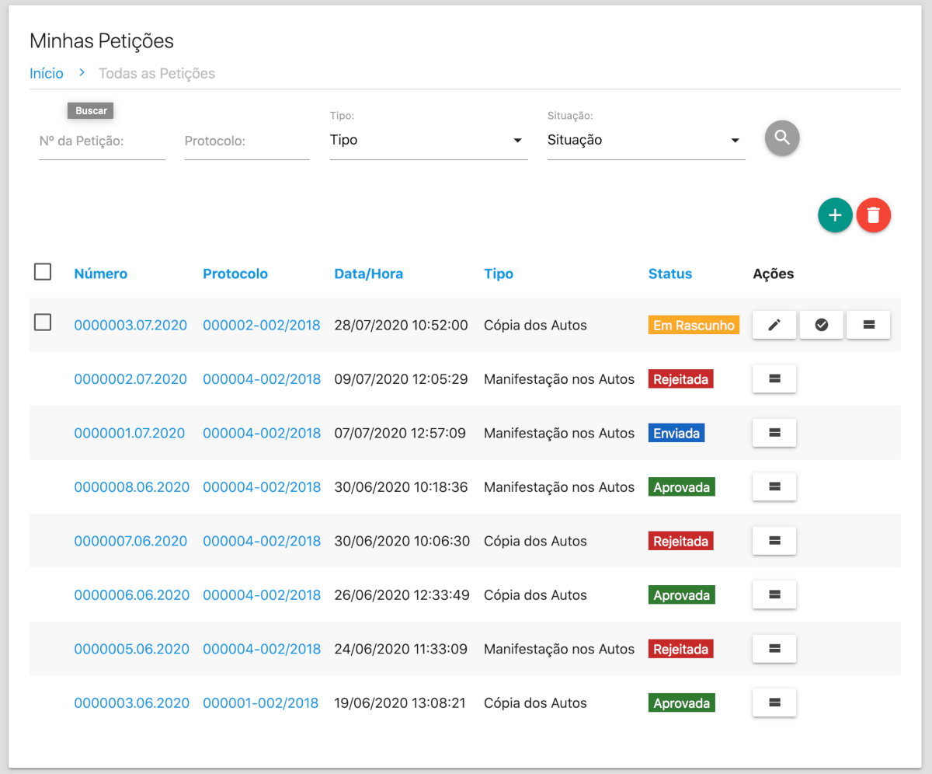Click the red trash delete button
932x774 pixels.
874,215
